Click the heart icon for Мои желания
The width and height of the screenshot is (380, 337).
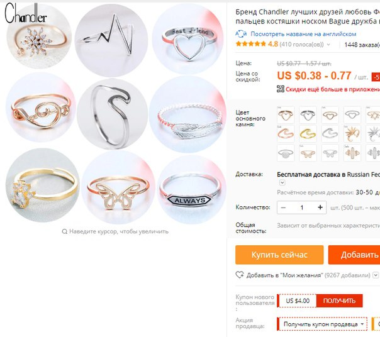coord(240,275)
